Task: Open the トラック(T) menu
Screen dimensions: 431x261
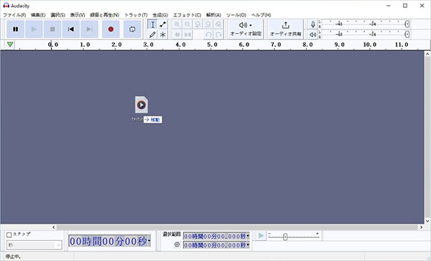Action: coord(136,15)
